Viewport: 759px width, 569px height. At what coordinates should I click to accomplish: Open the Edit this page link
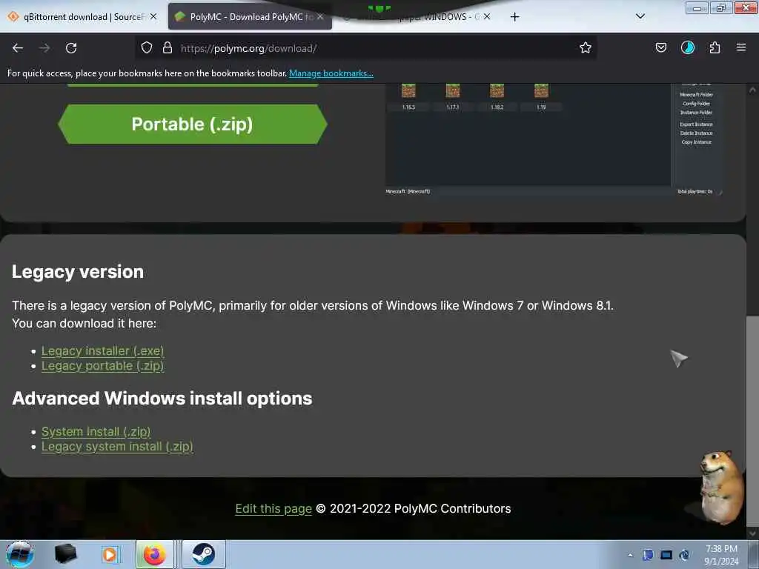[274, 509]
